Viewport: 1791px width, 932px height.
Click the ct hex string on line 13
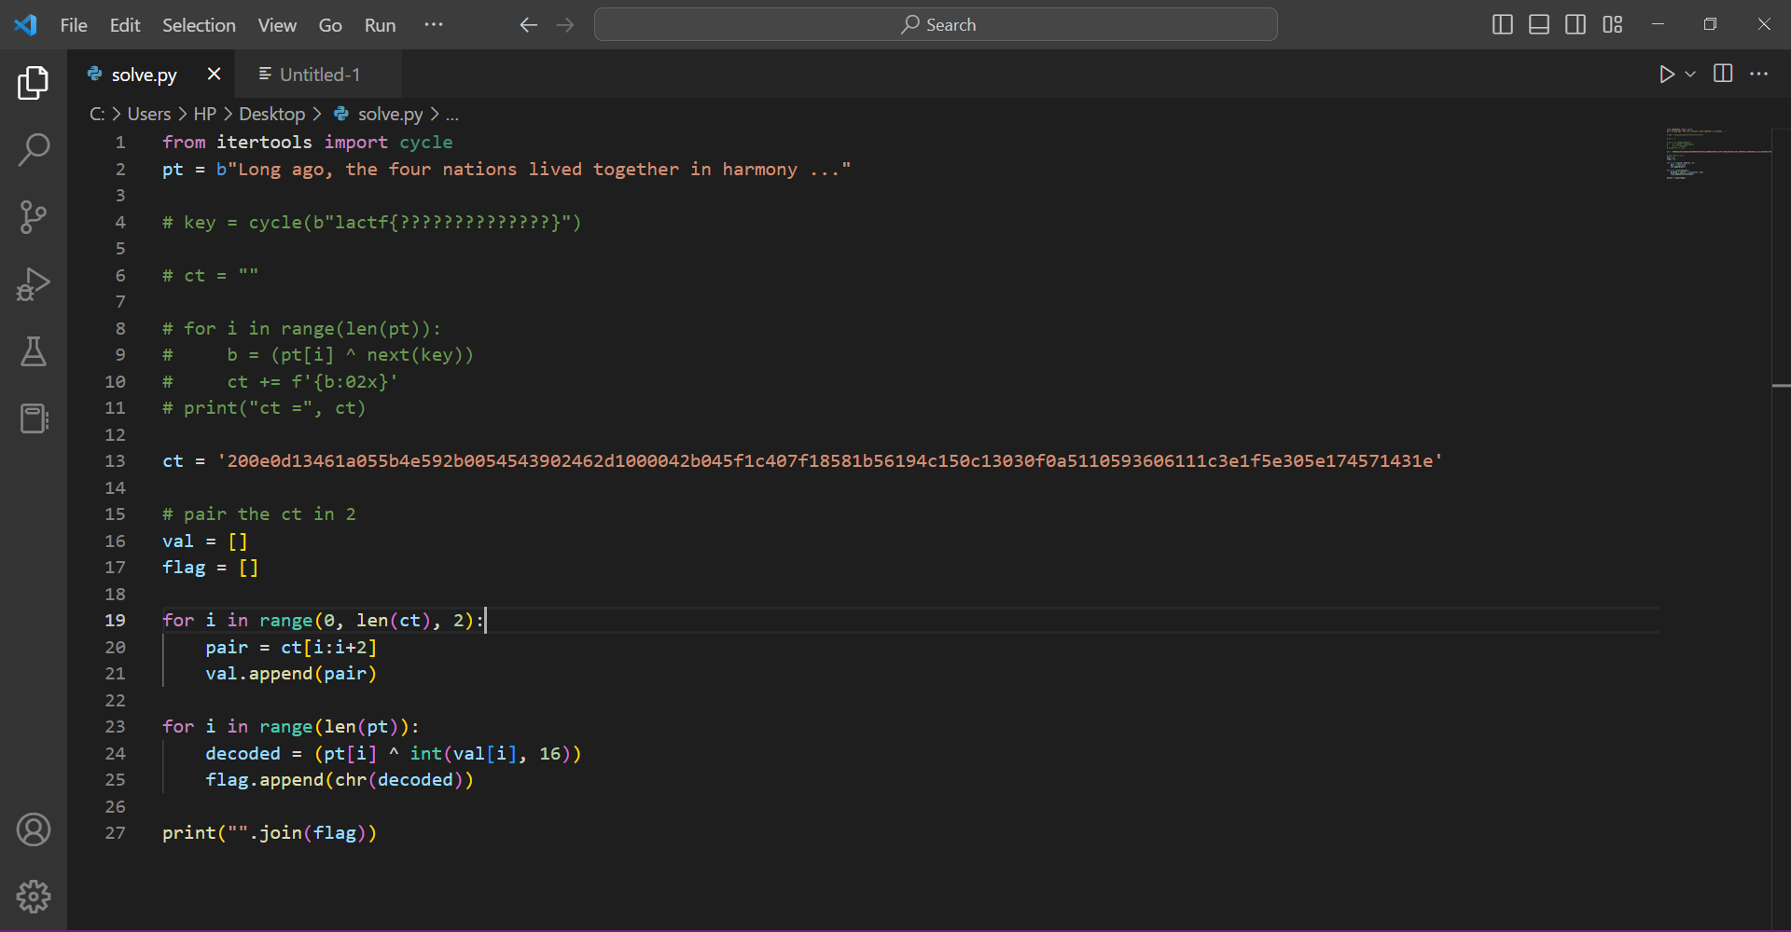click(830, 461)
